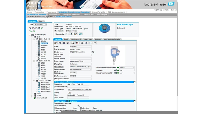Collapse the PAM Modell light root node
This screenshot has height=114, width=202.
tap(30, 35)
